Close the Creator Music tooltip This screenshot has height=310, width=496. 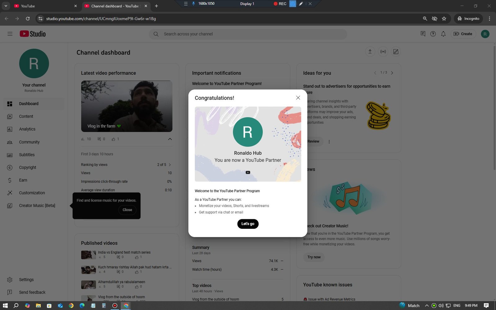click(127, 210)
